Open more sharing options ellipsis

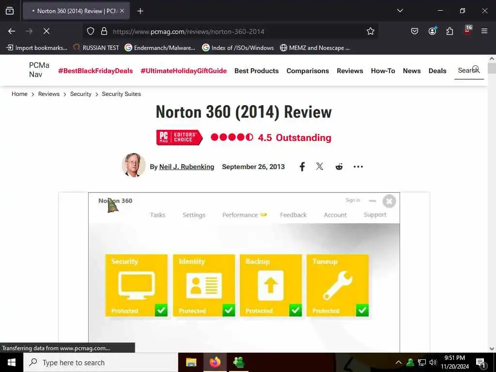pos(358,167)
